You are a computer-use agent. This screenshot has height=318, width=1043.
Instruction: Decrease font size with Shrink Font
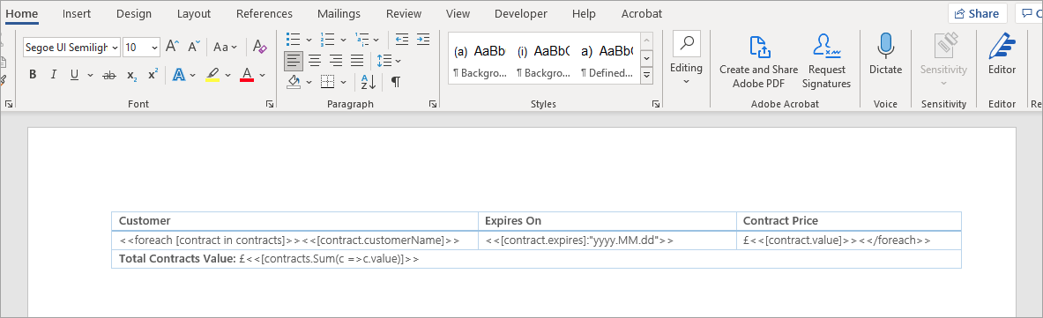click(x=194, y=48)
